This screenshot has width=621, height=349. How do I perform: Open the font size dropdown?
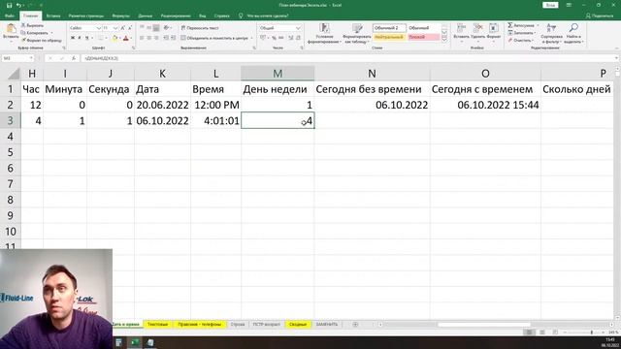[x=115, y=28]
